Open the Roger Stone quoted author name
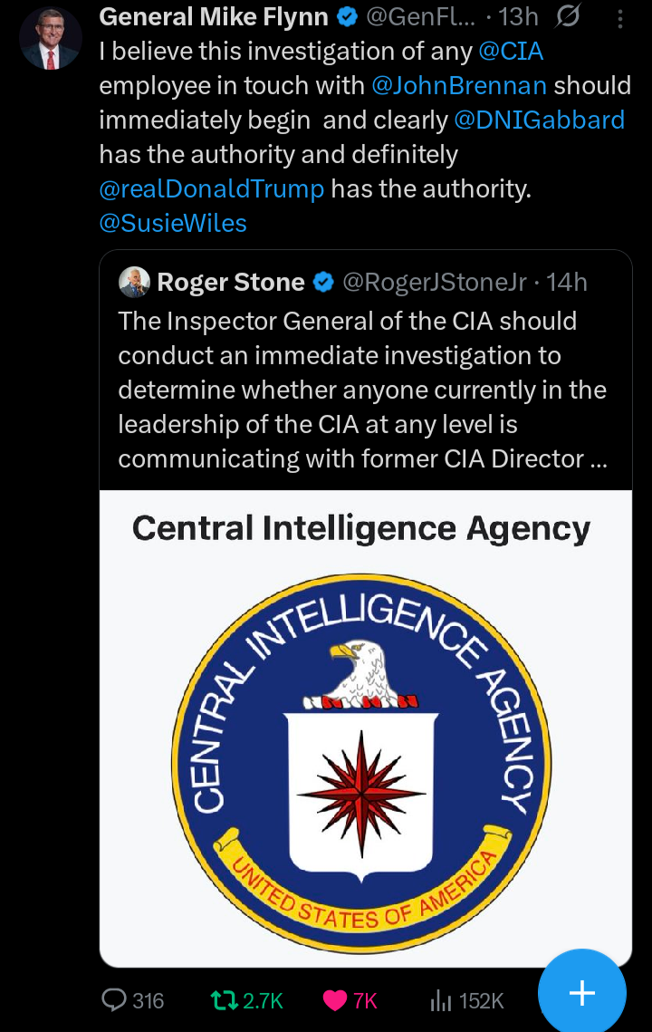Image resolution: width=652 pixels, height=1032 pixels. [x=231, y=283]
